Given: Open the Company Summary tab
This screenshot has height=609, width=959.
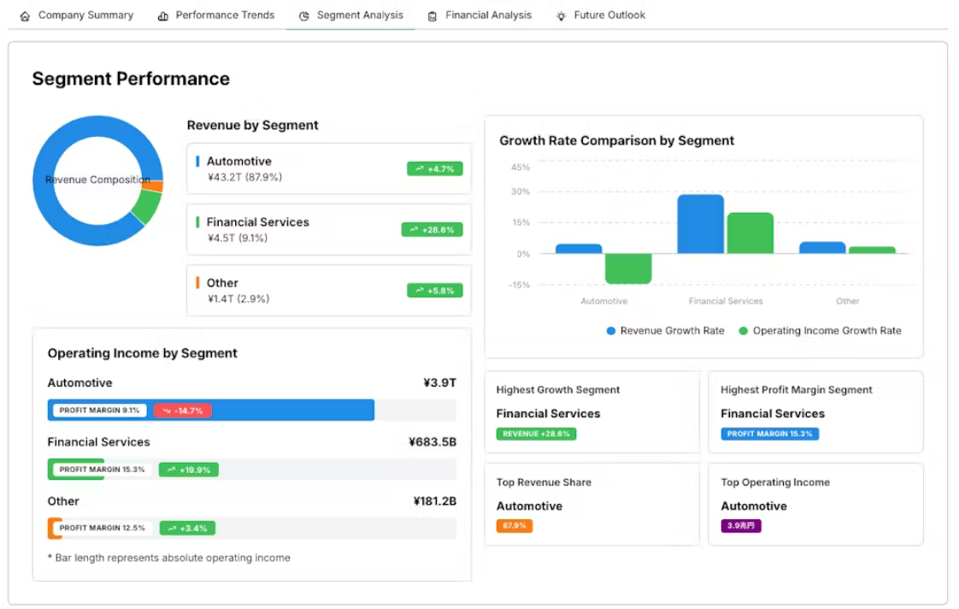Looking at the screenshot, I should point(76,15).
